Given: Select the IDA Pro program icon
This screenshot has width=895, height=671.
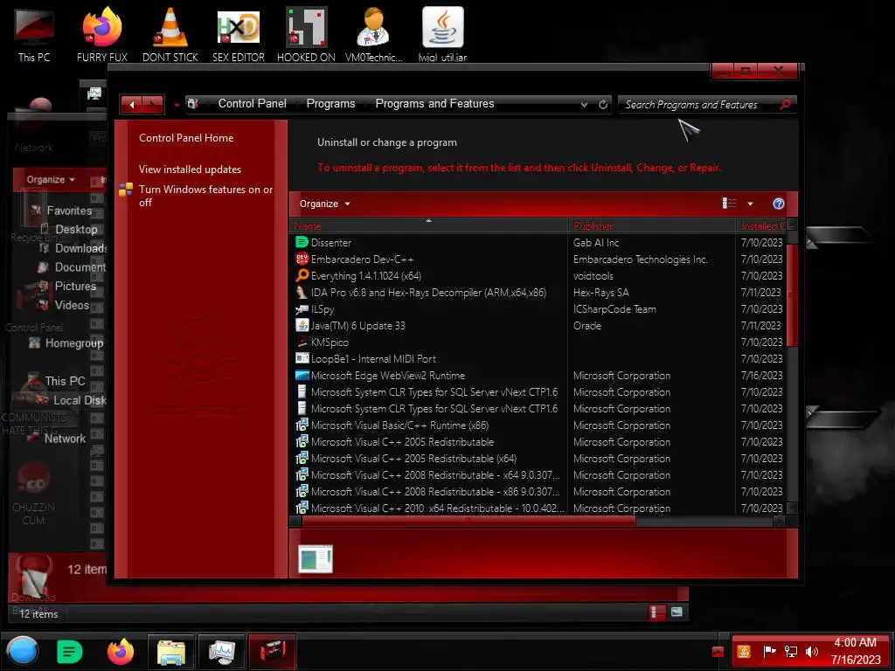Looking at the screenshot, I should [x=302, y=292].
